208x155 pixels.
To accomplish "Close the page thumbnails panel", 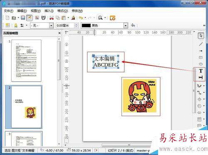I will 59,33.
